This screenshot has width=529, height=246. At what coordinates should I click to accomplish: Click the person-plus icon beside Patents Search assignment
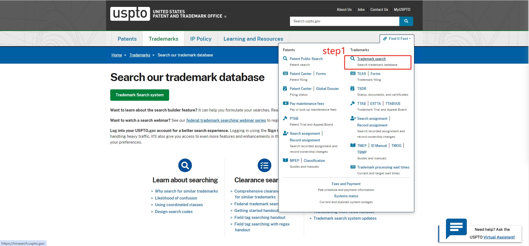click(285, 133)
